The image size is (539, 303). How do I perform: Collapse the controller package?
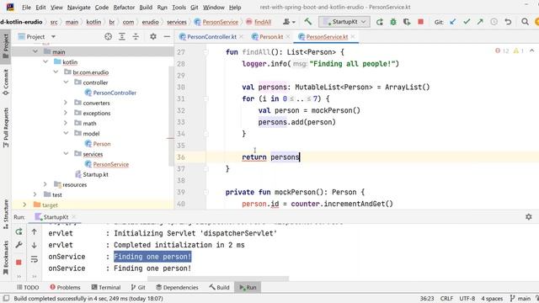[66, 82]
